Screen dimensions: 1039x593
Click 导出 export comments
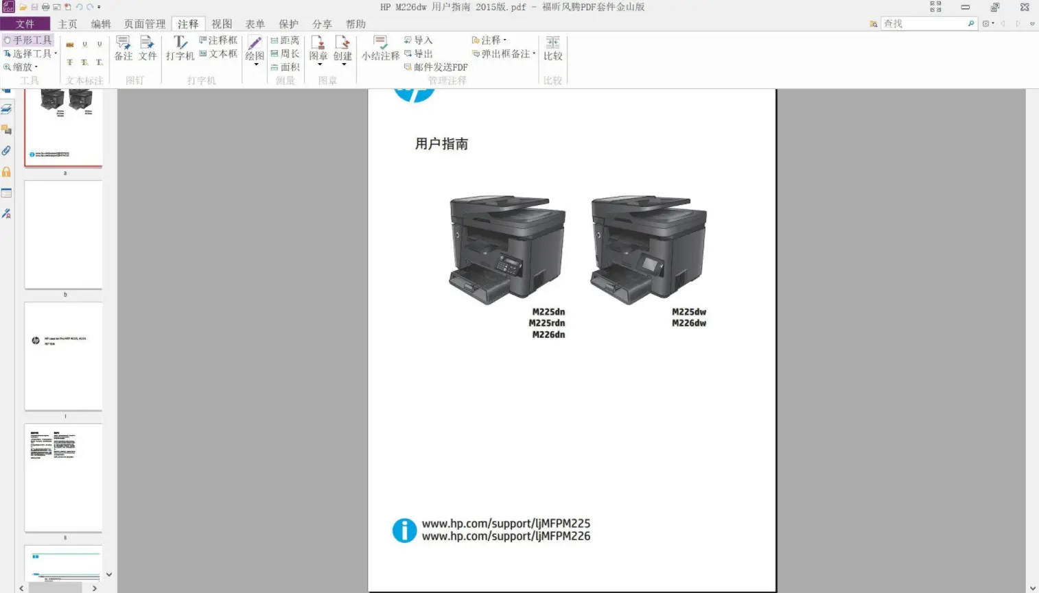click(x=418, y=53)
